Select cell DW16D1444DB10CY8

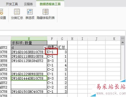[x=29, y=78]
